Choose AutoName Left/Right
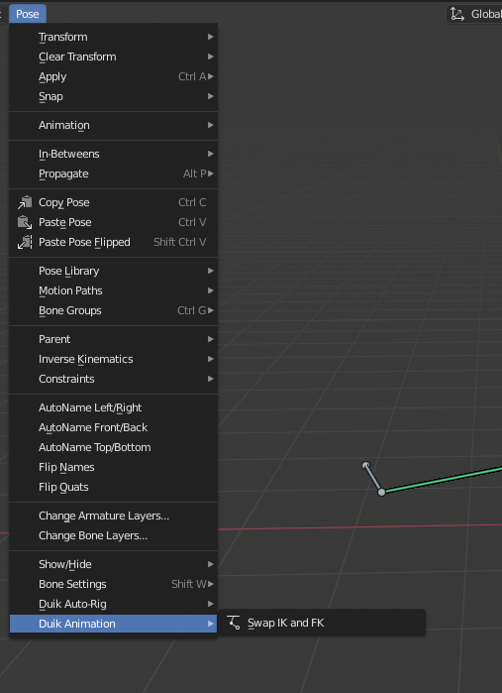This screenshot has width=502, height=693. [114, 407]
